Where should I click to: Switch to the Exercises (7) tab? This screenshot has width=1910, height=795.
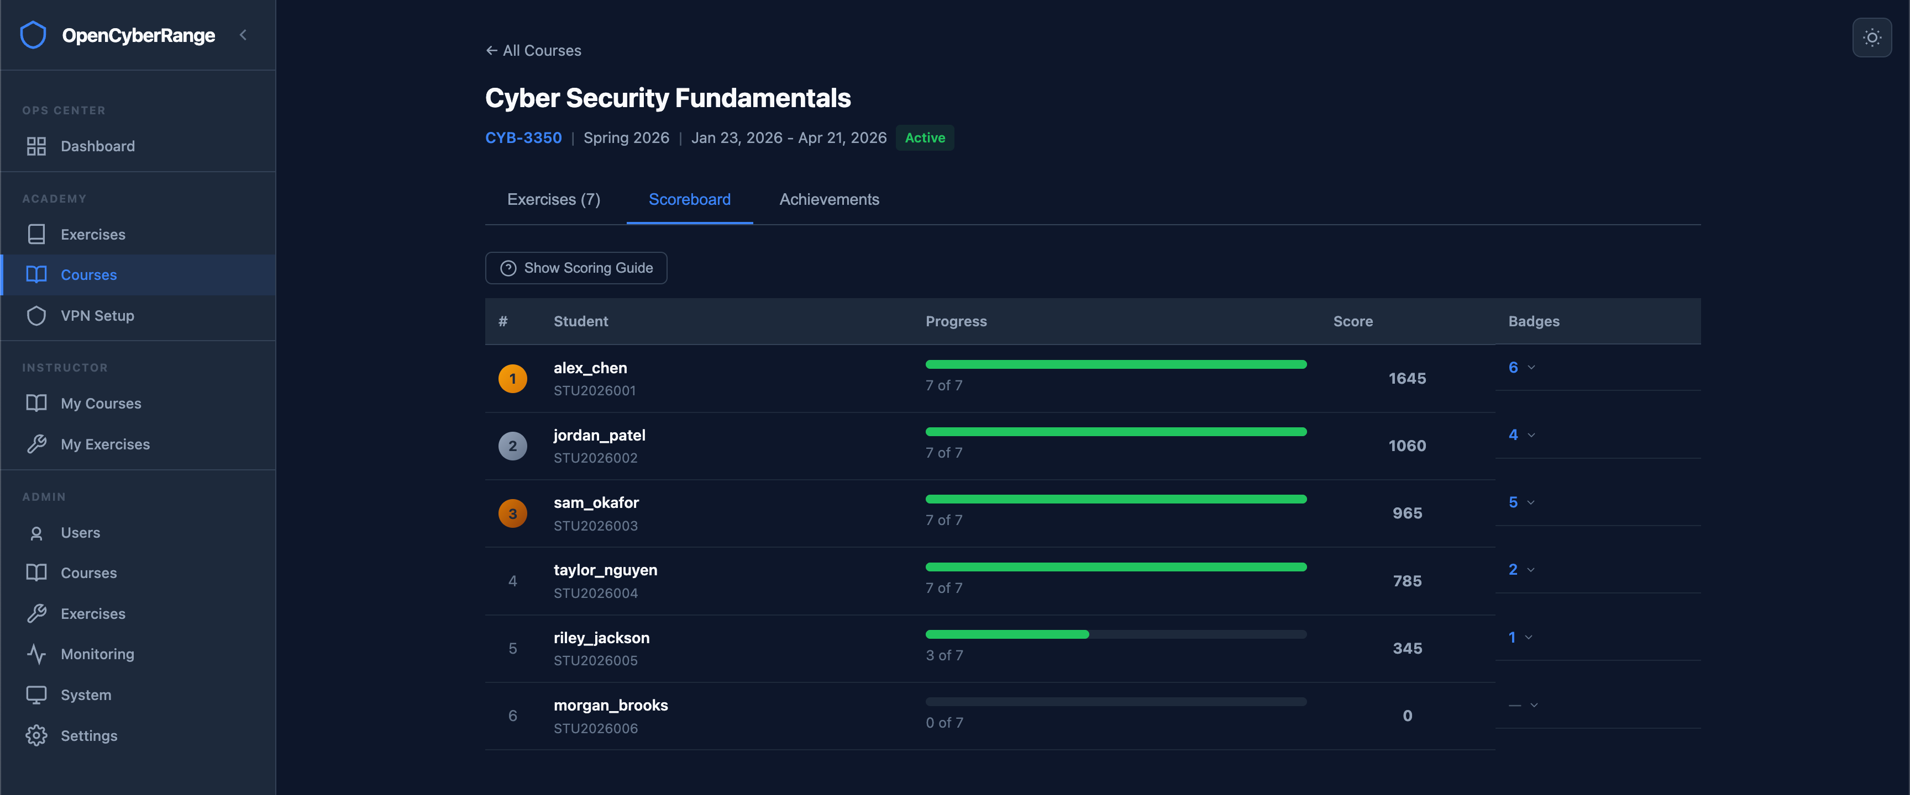(x=553, y=199)
